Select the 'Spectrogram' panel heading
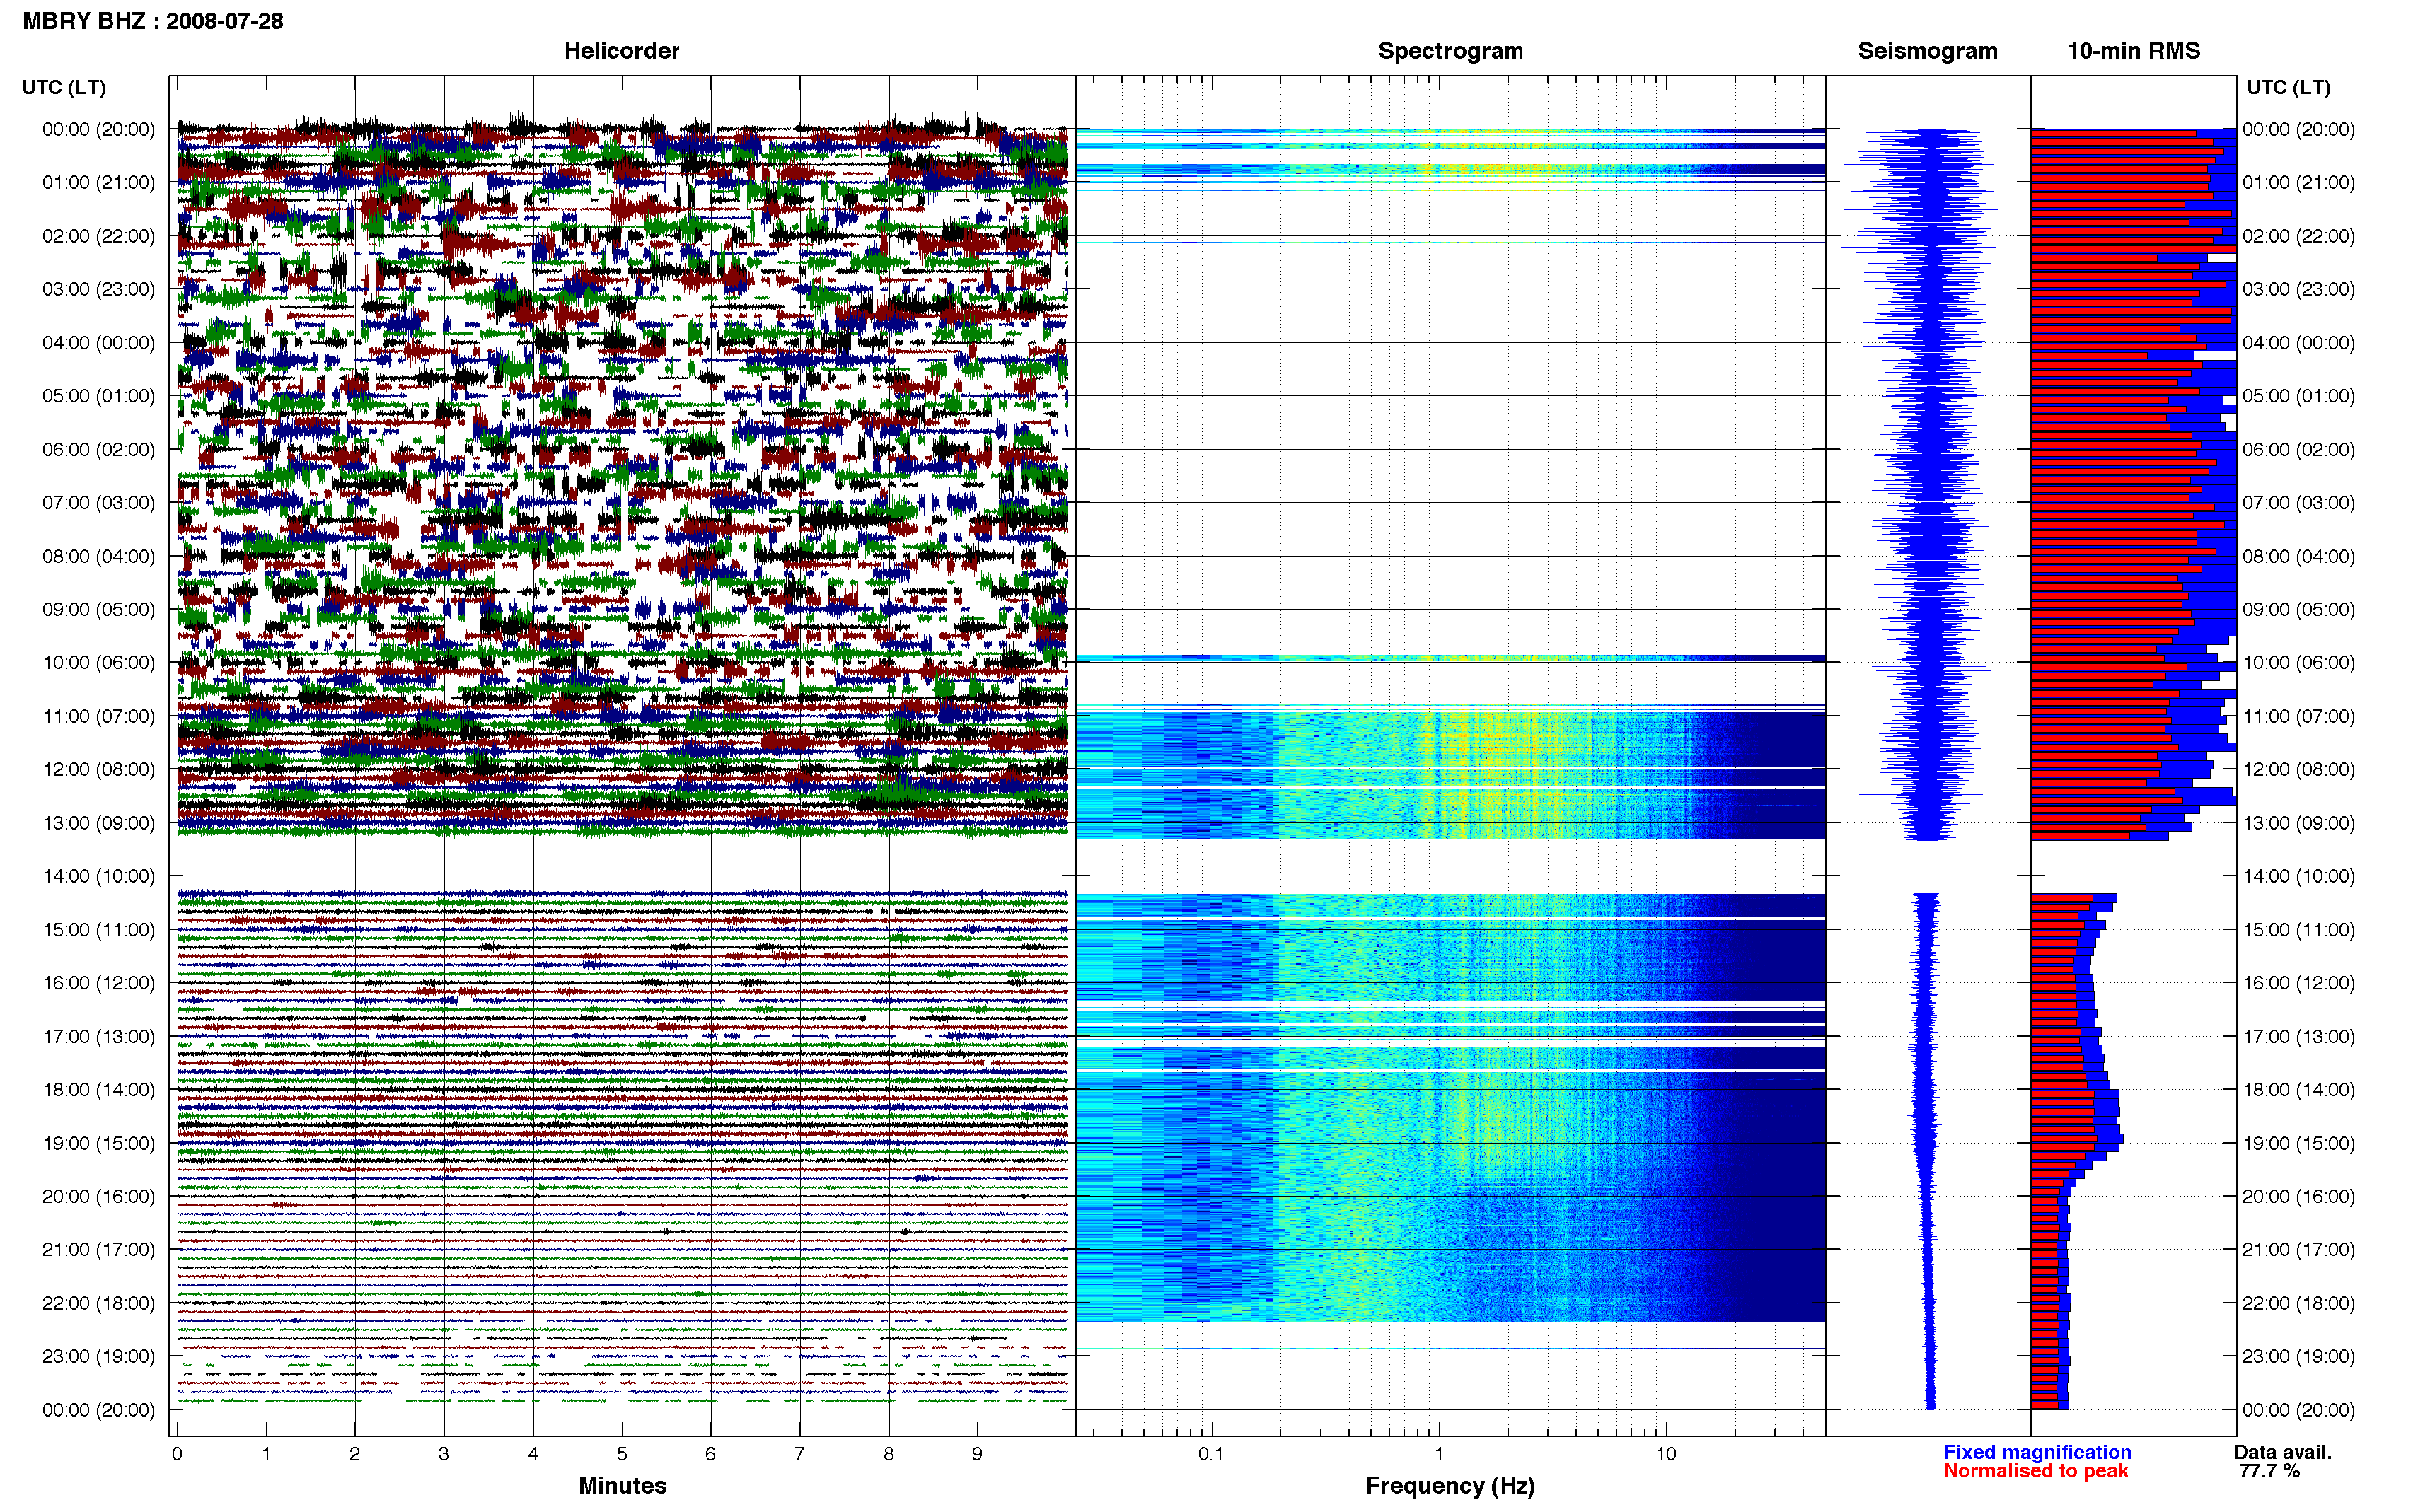Image resolution: width=2418 pixels, height=1512 pixels. (x=1450, y=51)
